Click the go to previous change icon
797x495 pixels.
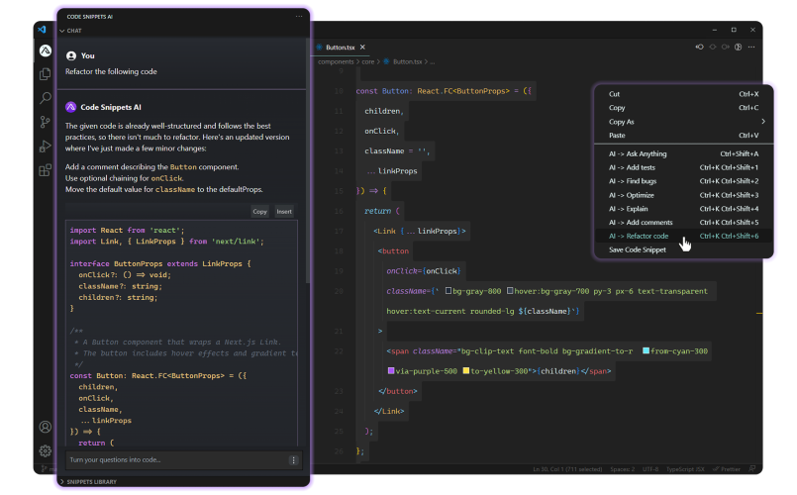[699, 47]
